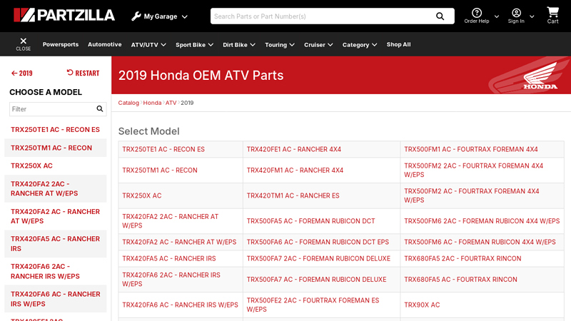Select TRX420FA2 AC - RANCHER AT W/EPS in sidebar
The height and width of the screenshot is (321, 571).
[x=55, y=216]
